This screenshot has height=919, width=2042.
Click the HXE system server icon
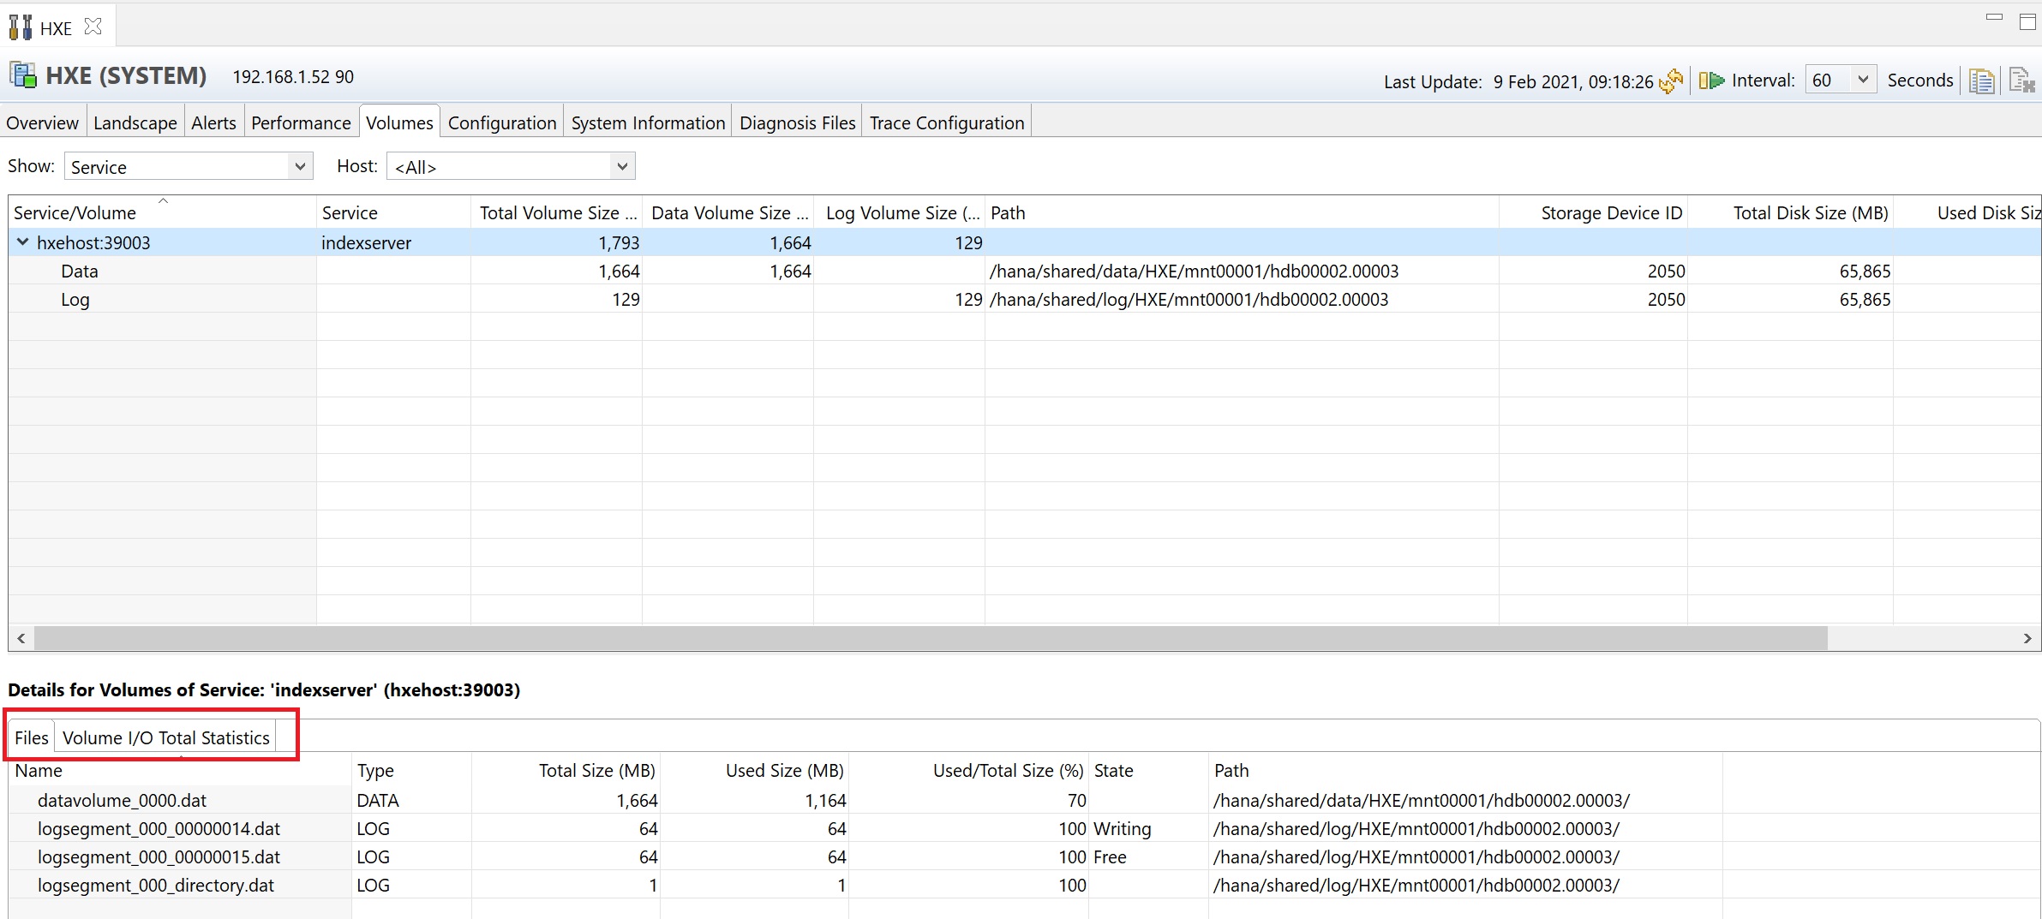coord(23,76)
